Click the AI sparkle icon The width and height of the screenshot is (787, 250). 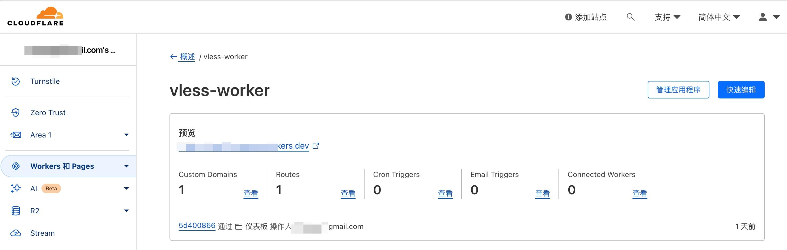[x=16, y=188]
